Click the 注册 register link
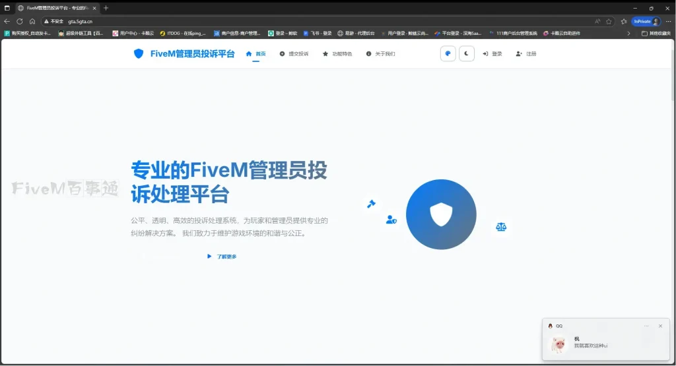This screenshot has height=366, width=676. (x=526, y=54)
